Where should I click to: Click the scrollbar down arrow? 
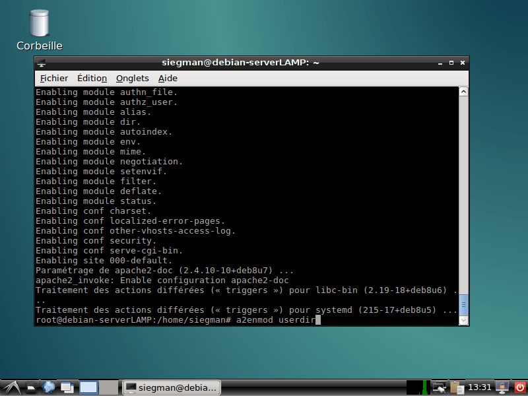[463, 319]
